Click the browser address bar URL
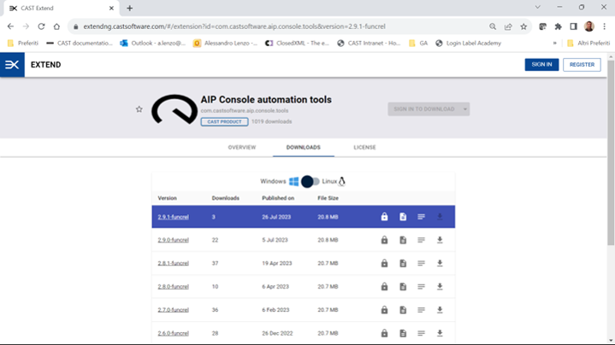 (234, 26)
